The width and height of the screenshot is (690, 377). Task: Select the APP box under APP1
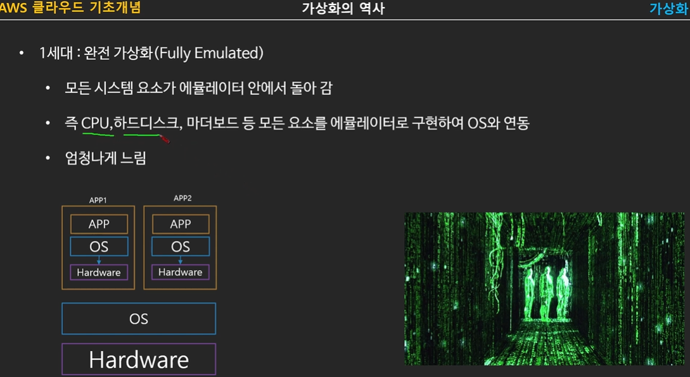coord(99,224)
